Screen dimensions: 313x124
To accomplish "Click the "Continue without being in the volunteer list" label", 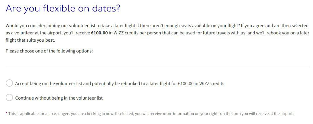I will pyautogui.click(x=59, y=98).
